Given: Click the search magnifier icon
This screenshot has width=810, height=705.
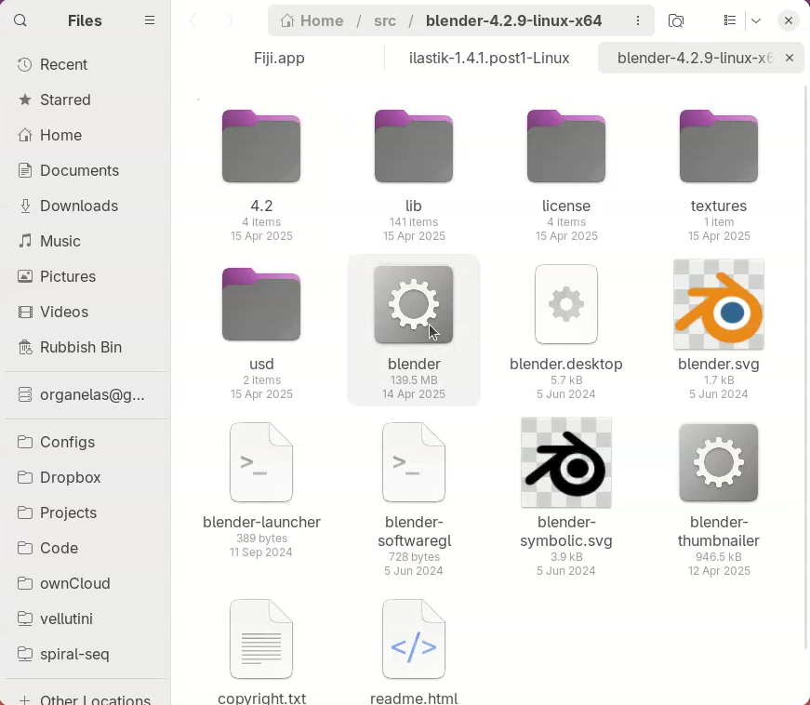Looking at the screenshot, I should tap(20, 20).
